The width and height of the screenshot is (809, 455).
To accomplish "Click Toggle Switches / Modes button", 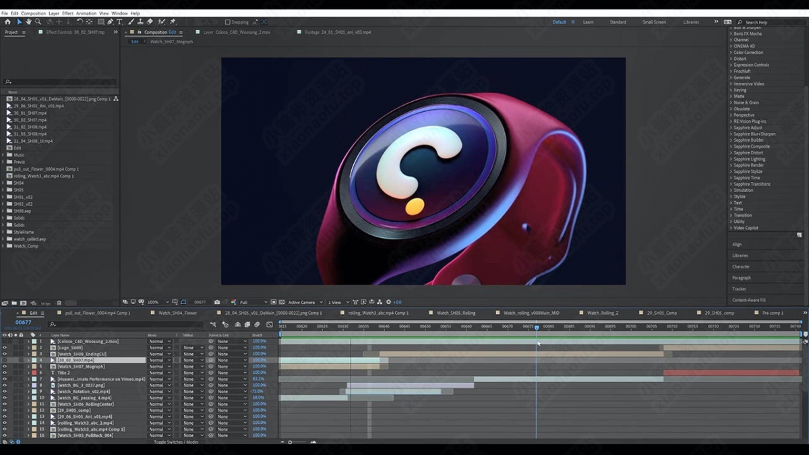I will click(x=176, y=442).
